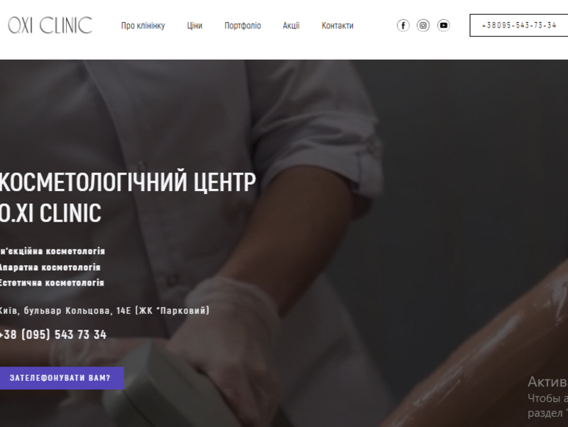Click the ЗАТЕЛЕФОНУВАТИ ВАМ? callback button
This screenshot has height=427, width=568.
click(60, 378)
